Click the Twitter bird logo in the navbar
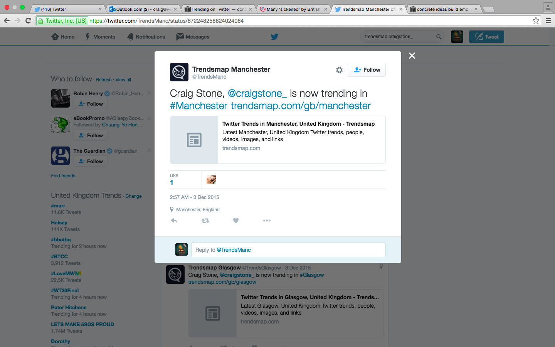Screen dimensions: 555x347 click(274, 37)
